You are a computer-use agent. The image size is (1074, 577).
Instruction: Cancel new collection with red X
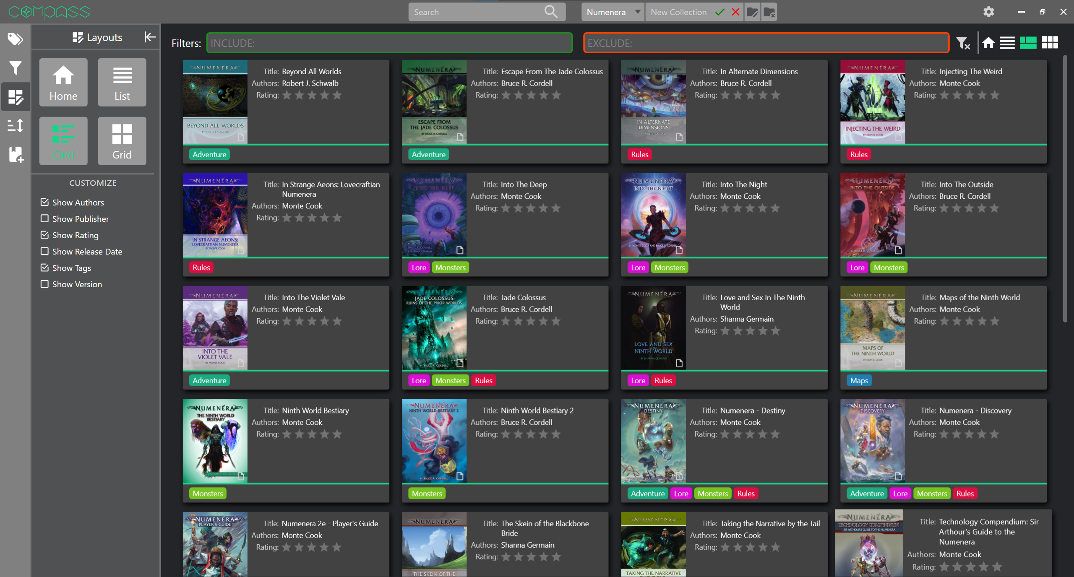(x=735, y=12)
